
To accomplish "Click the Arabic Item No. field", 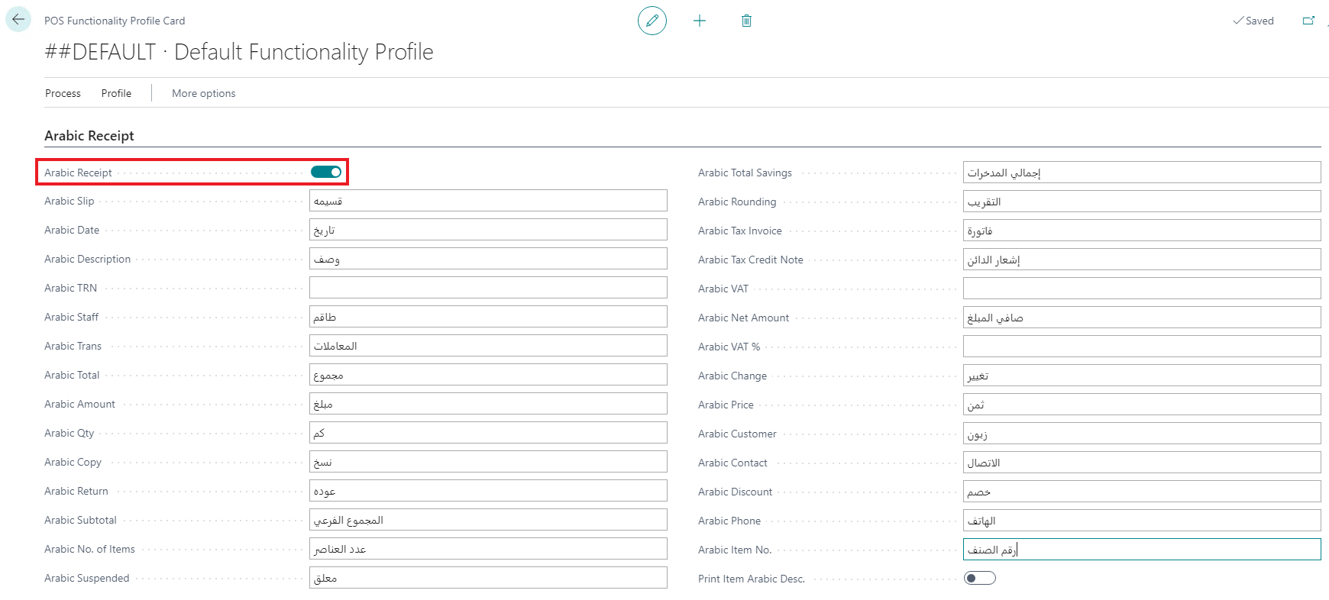I will pos(1141,550).
